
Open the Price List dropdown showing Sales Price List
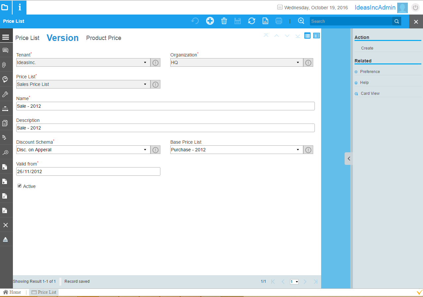pyautogui.click(x=83, y=84)
